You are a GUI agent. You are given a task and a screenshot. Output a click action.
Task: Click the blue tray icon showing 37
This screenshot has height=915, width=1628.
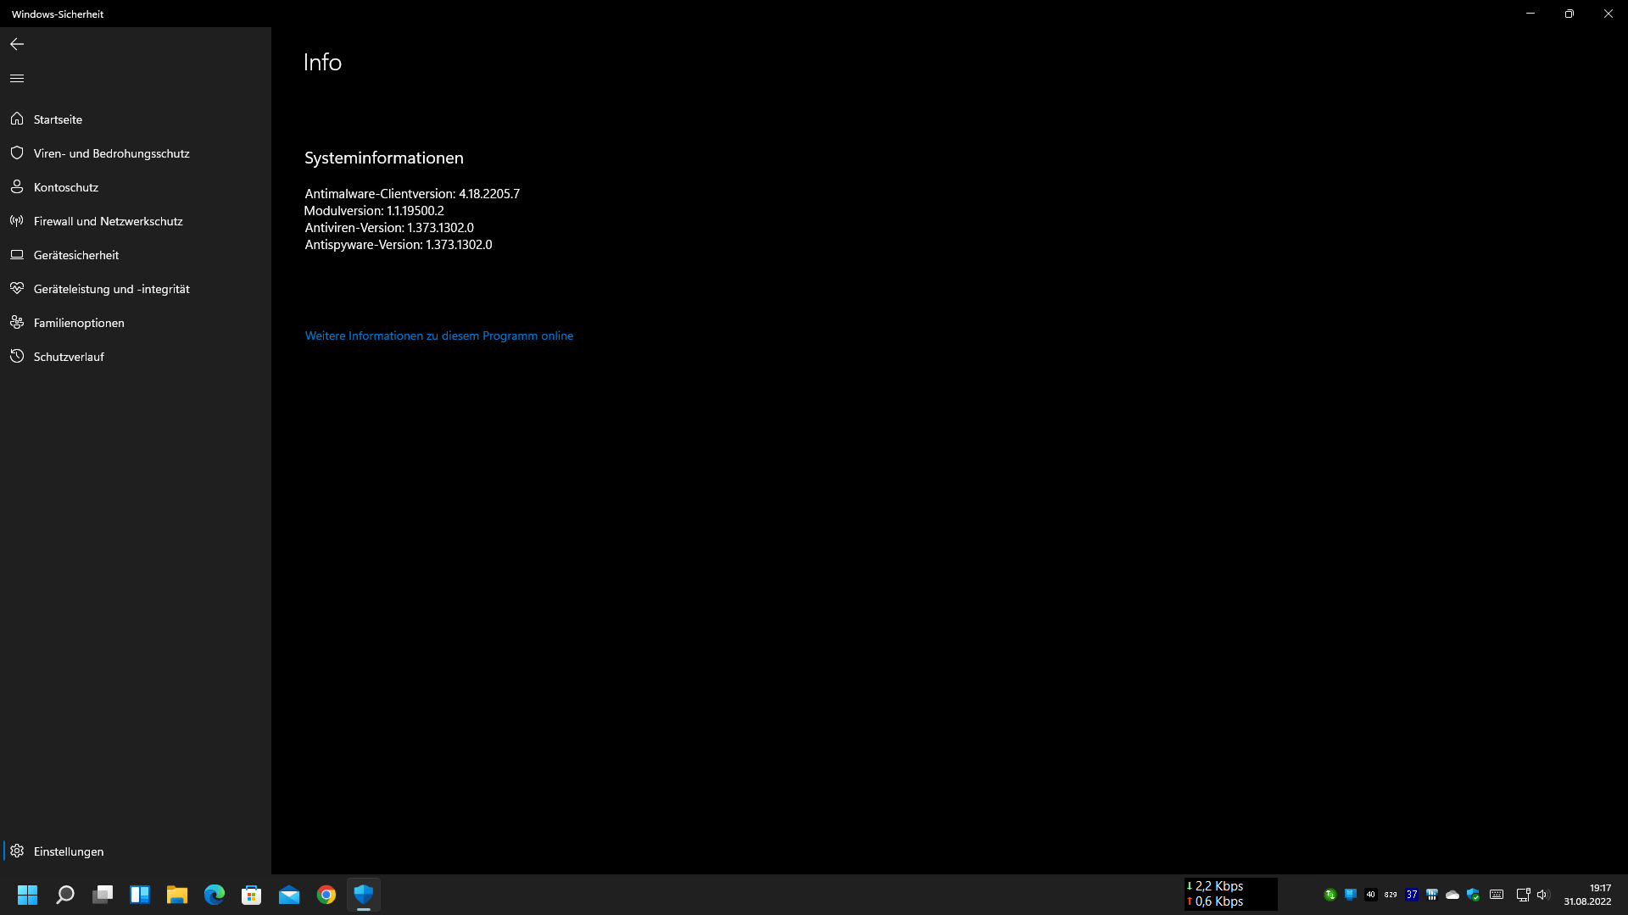pos(1412,895)
